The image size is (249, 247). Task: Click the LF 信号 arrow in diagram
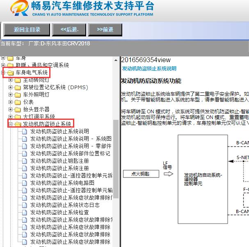[x=168, y=174]
